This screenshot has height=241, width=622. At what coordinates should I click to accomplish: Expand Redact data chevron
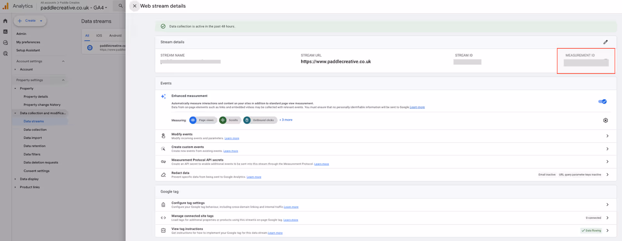(607, 175)
